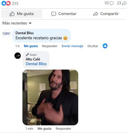Viewport: 129px width, 133px height.
Task: Open the Alto Café profile avatar
Action: tap(18, 56)
